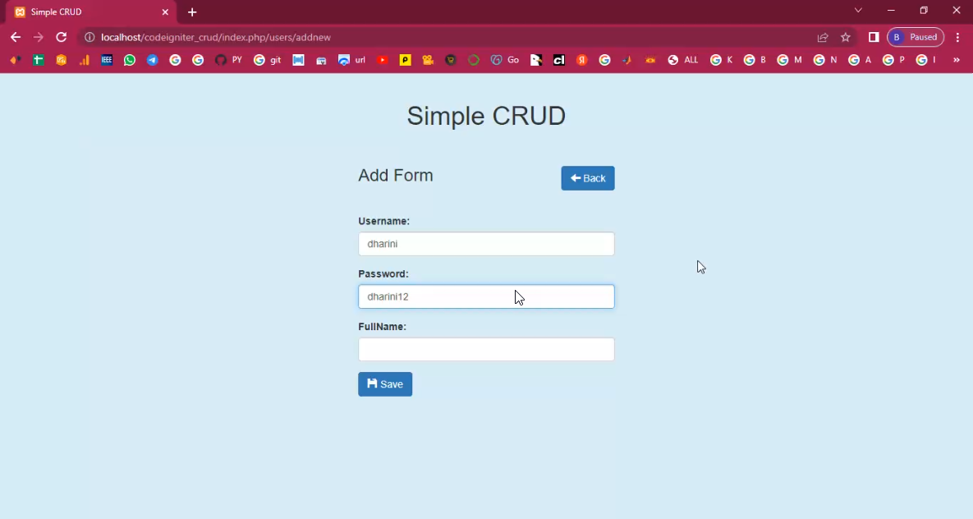Click the share page icon in address bar
This screenshot has width=973, height=519.
point(823,37)
